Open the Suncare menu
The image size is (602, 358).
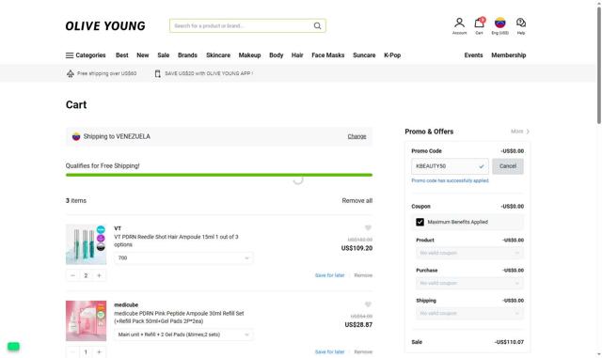(364, 55)
